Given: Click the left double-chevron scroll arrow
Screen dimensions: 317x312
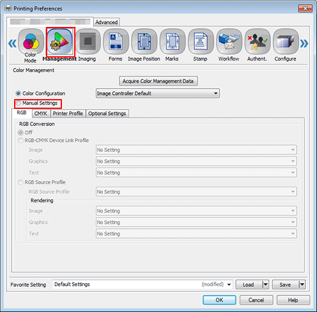Looking at the screenshot, I should [12, 43].
